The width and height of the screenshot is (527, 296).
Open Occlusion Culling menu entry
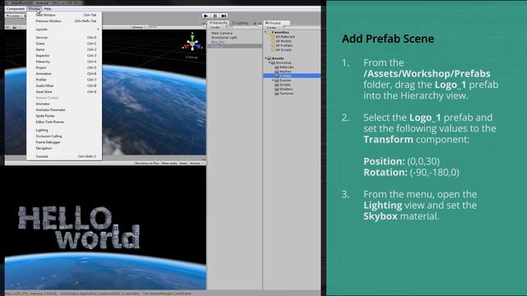coord(64,136)
